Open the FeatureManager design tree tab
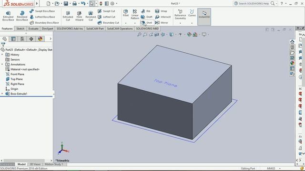Screen dimensions: 305x171 pyautogui.click(x=5, y=39)
